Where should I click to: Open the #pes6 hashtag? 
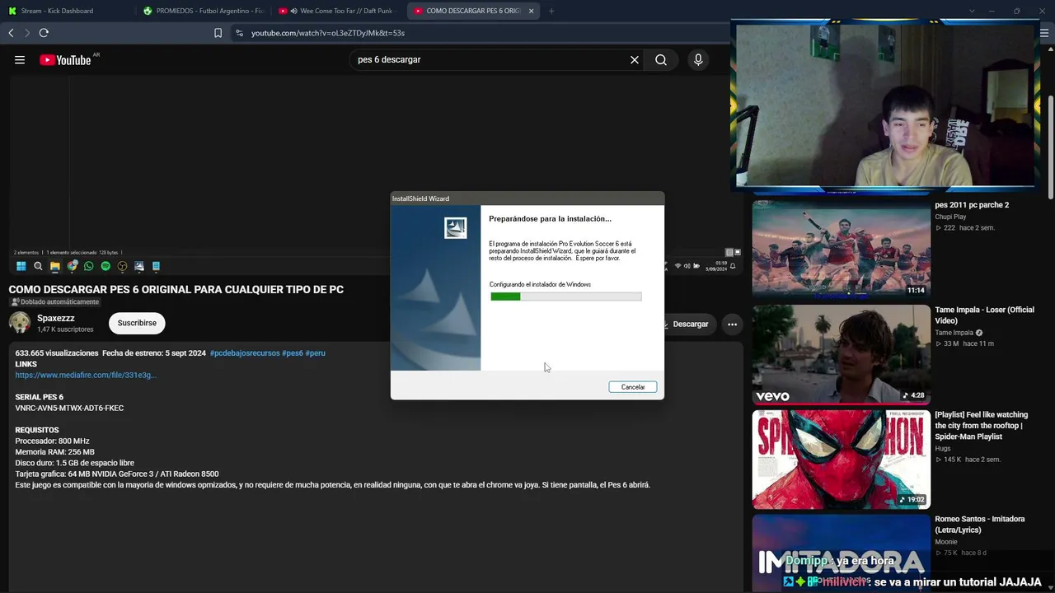click(x=293, y=353)
